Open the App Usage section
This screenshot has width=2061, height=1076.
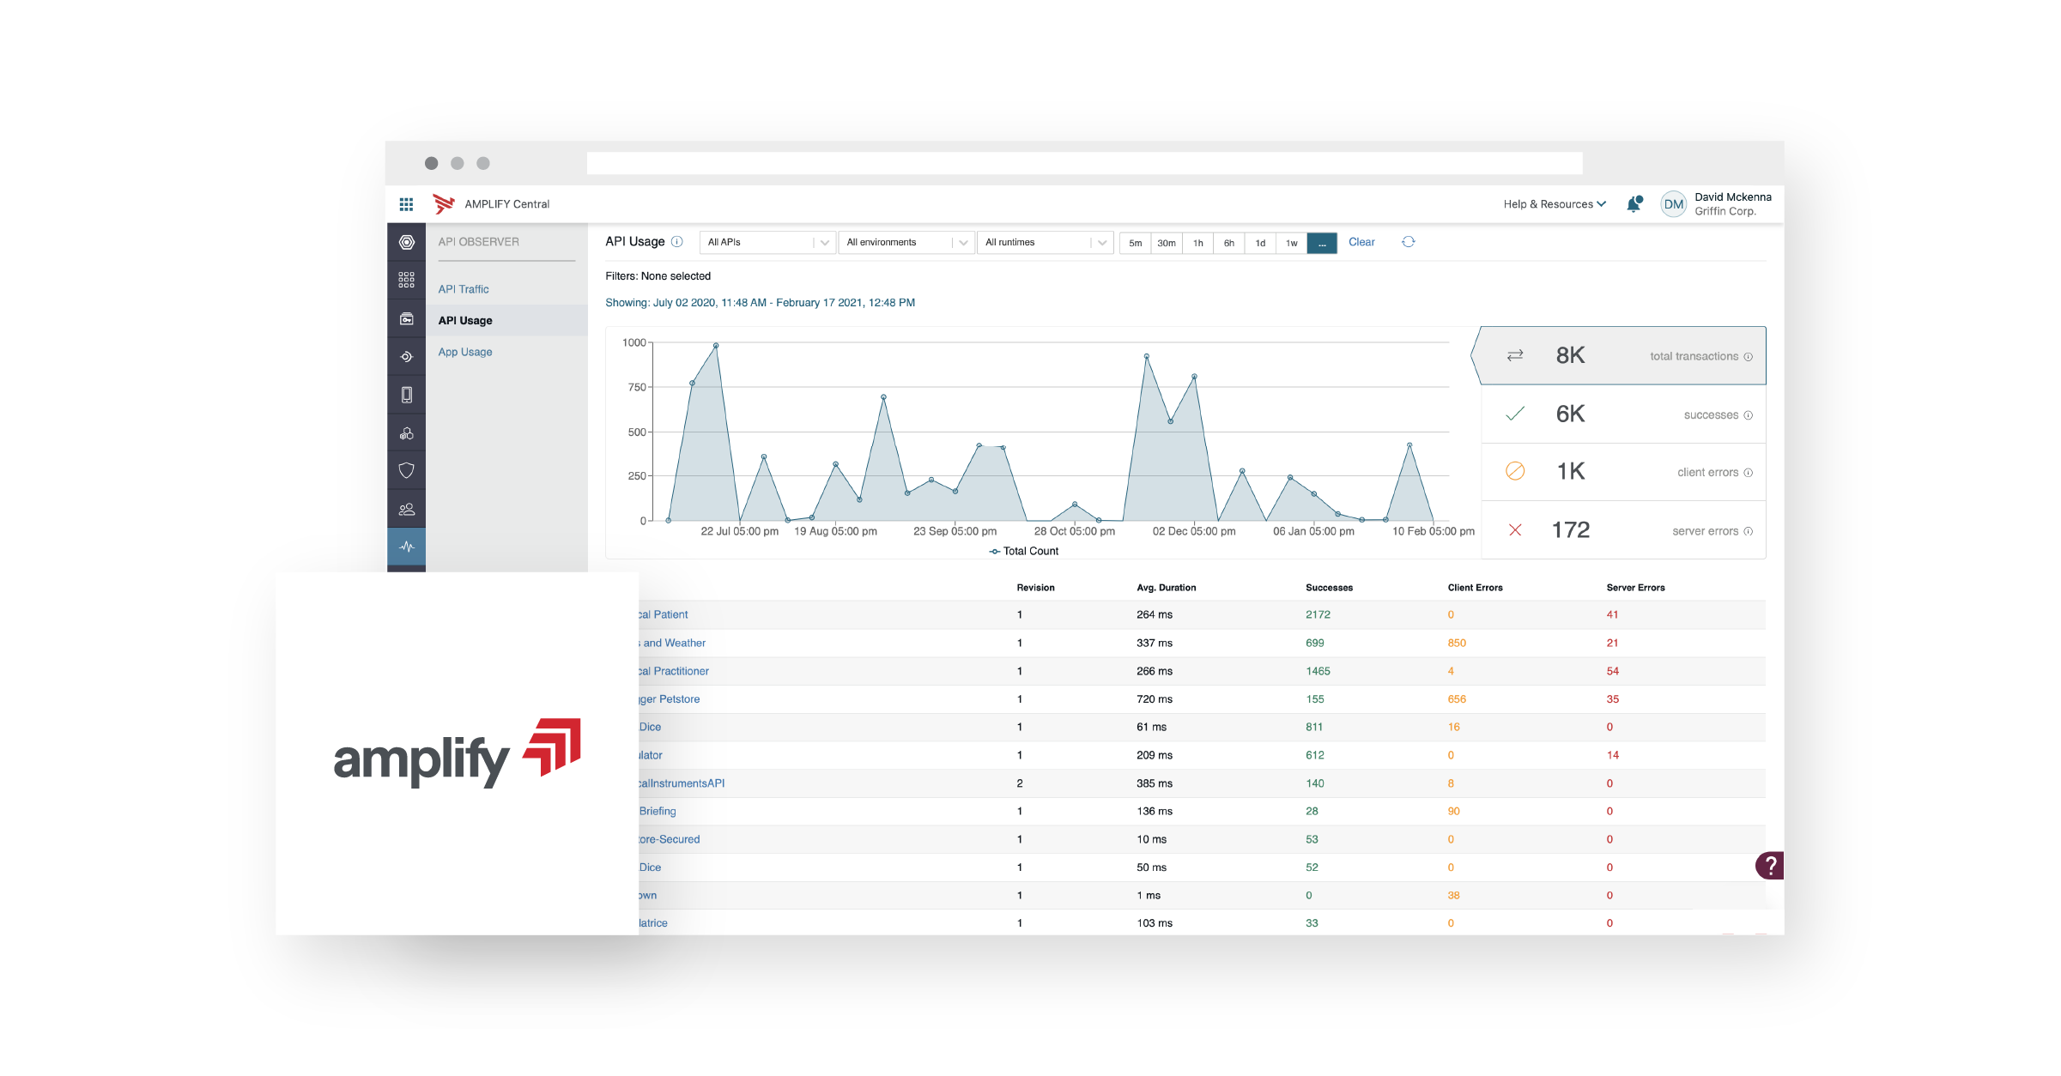(464, 351)
